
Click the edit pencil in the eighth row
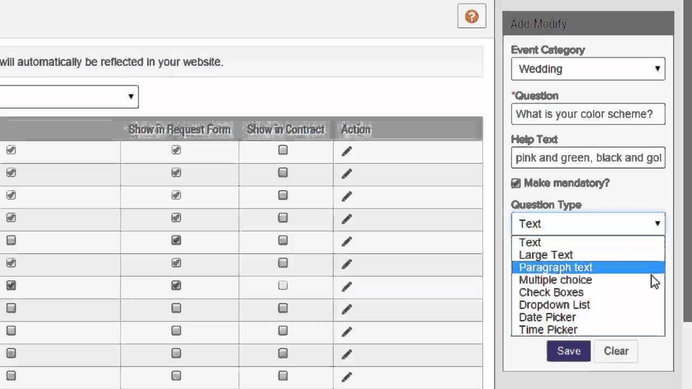[347, 309]
